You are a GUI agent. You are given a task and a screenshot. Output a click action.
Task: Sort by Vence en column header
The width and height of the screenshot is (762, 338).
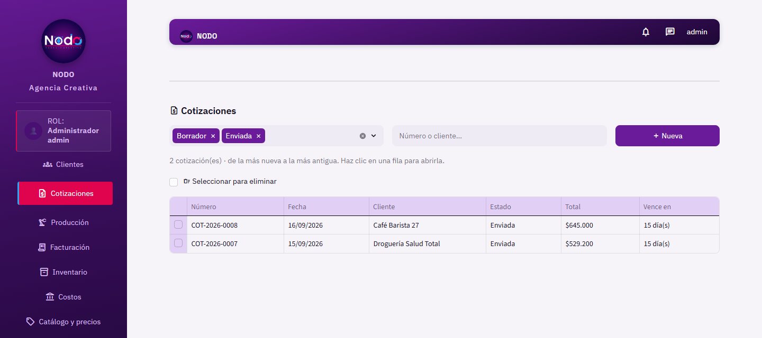click(679, 206)
